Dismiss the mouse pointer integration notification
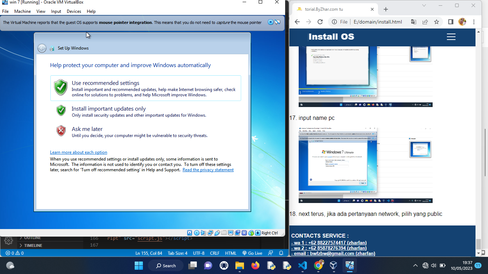 tap(270, 22)
